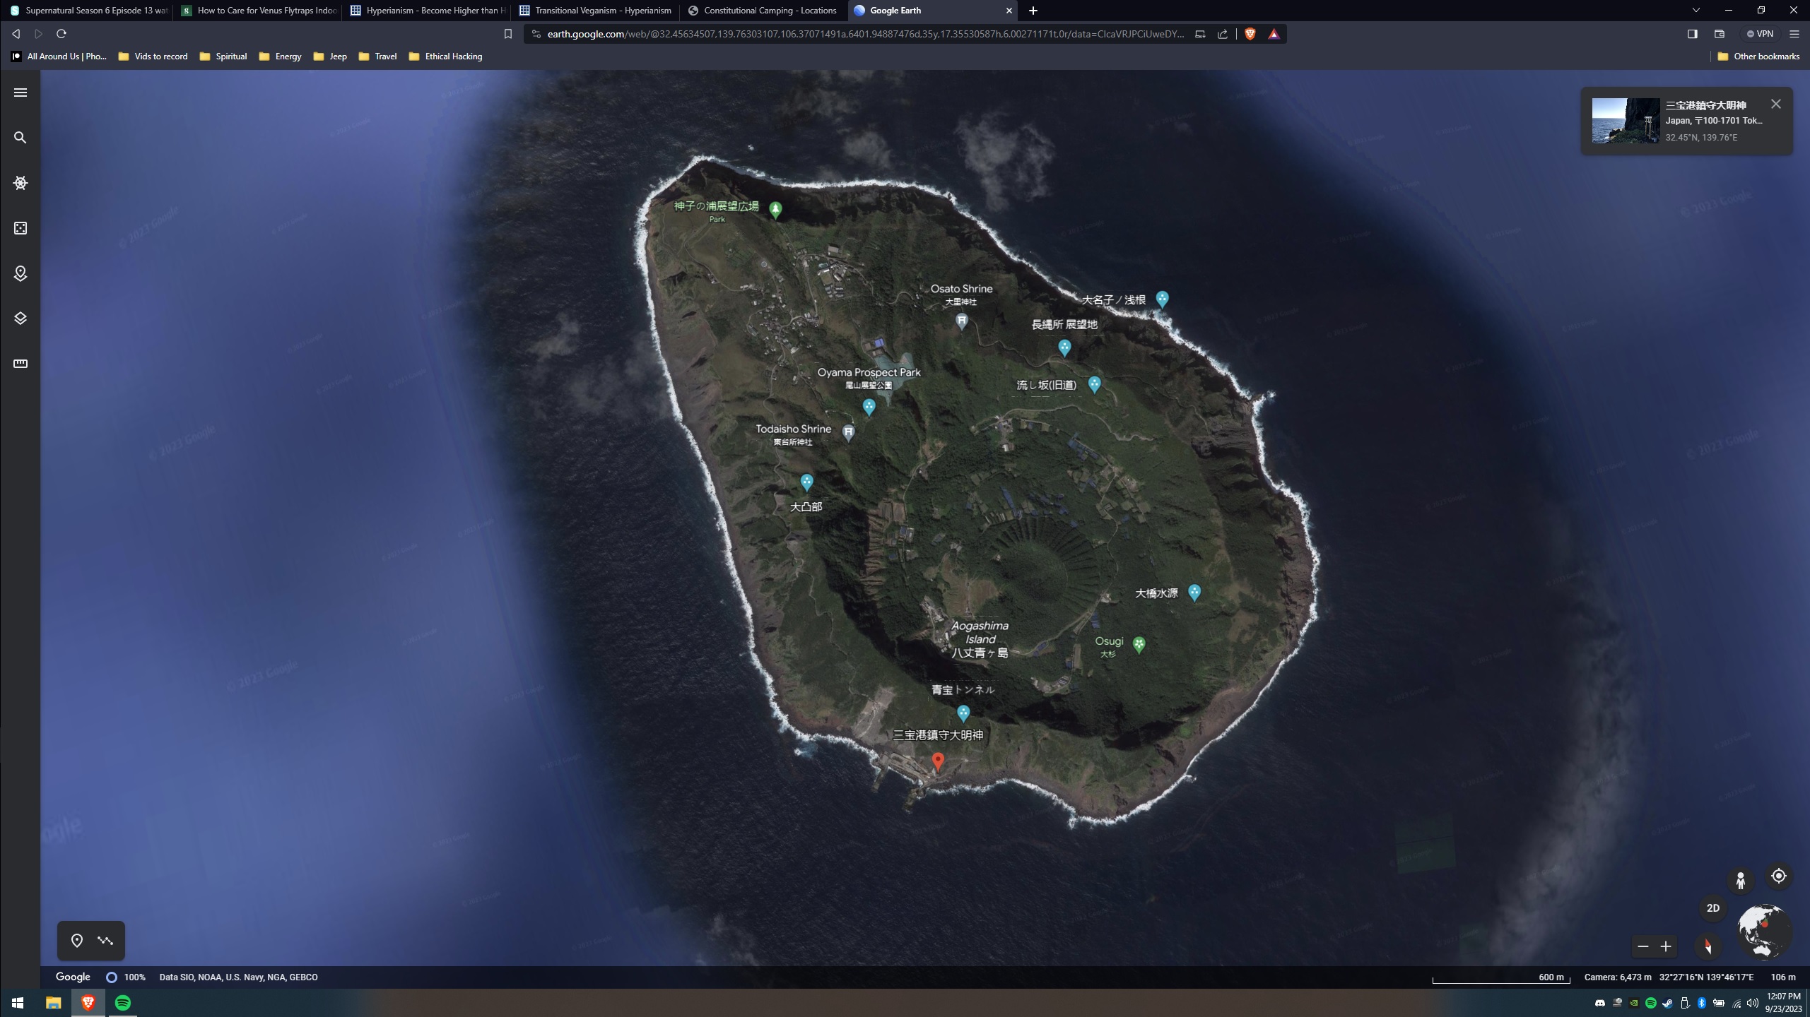Open the Google Earth search tool
This screenshot has height=1017, width=1810.
click(20, 138)
